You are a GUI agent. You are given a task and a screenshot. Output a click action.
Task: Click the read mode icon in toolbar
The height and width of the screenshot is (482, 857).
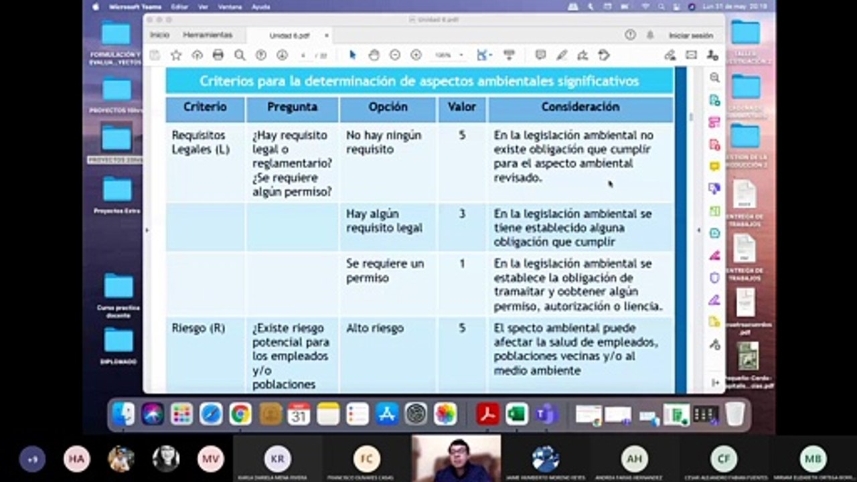point(509,55)
